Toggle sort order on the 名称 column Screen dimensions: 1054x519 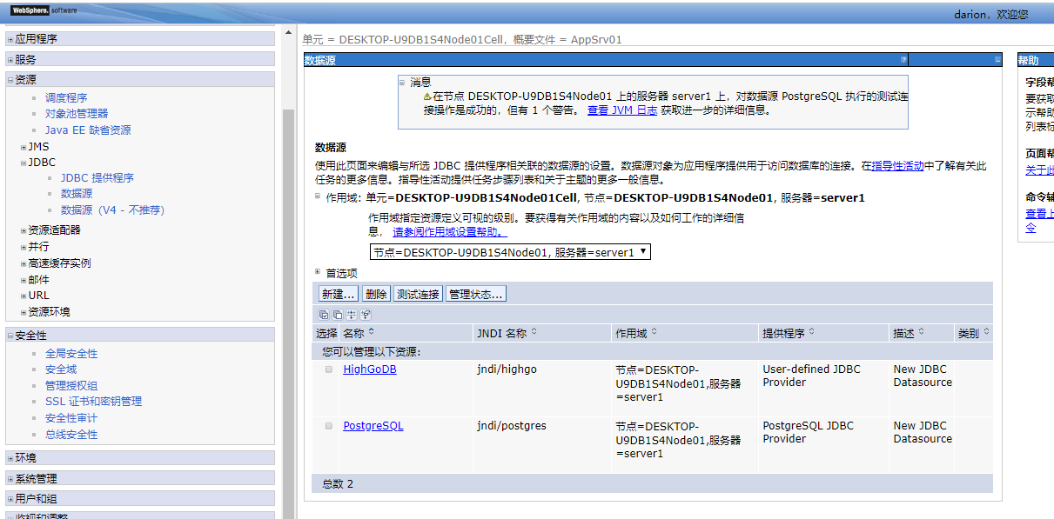pos(371,330)
